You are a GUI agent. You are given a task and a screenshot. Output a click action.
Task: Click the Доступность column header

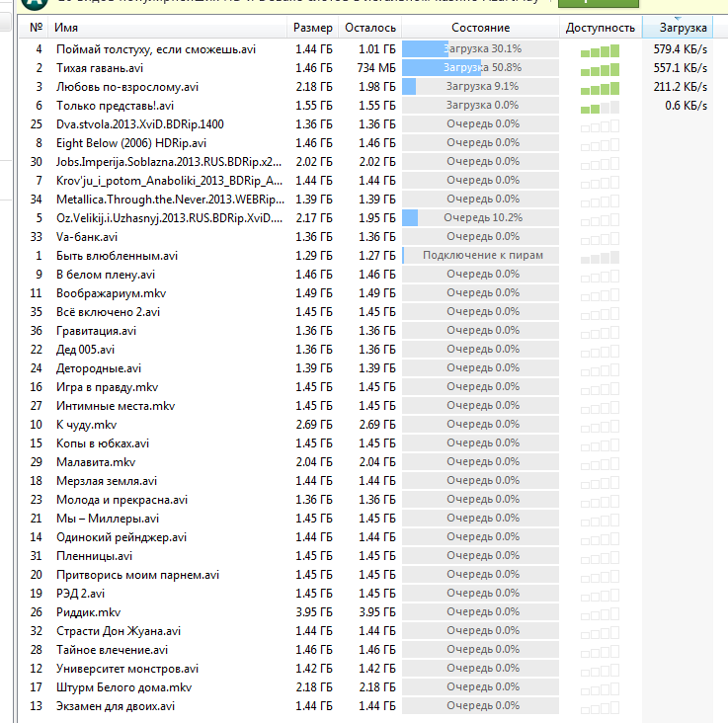point(601,28)
